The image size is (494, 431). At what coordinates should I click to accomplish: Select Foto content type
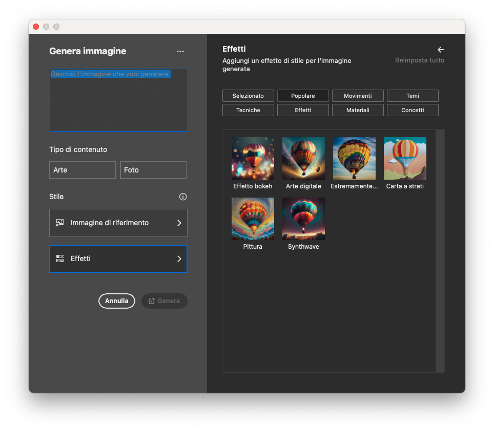click(x=153, y=170)
